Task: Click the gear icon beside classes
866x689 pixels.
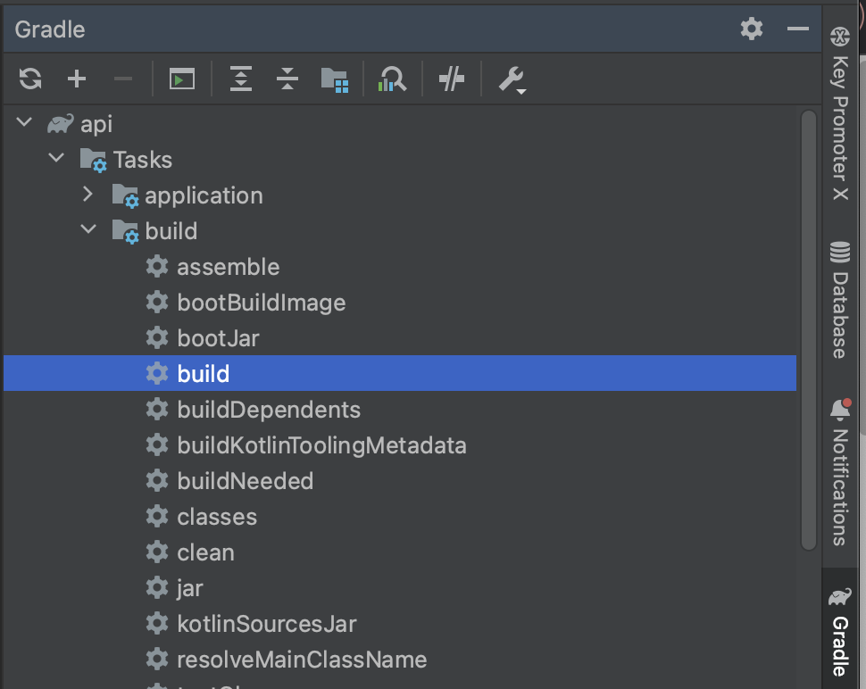Action: tap(157, 516)
